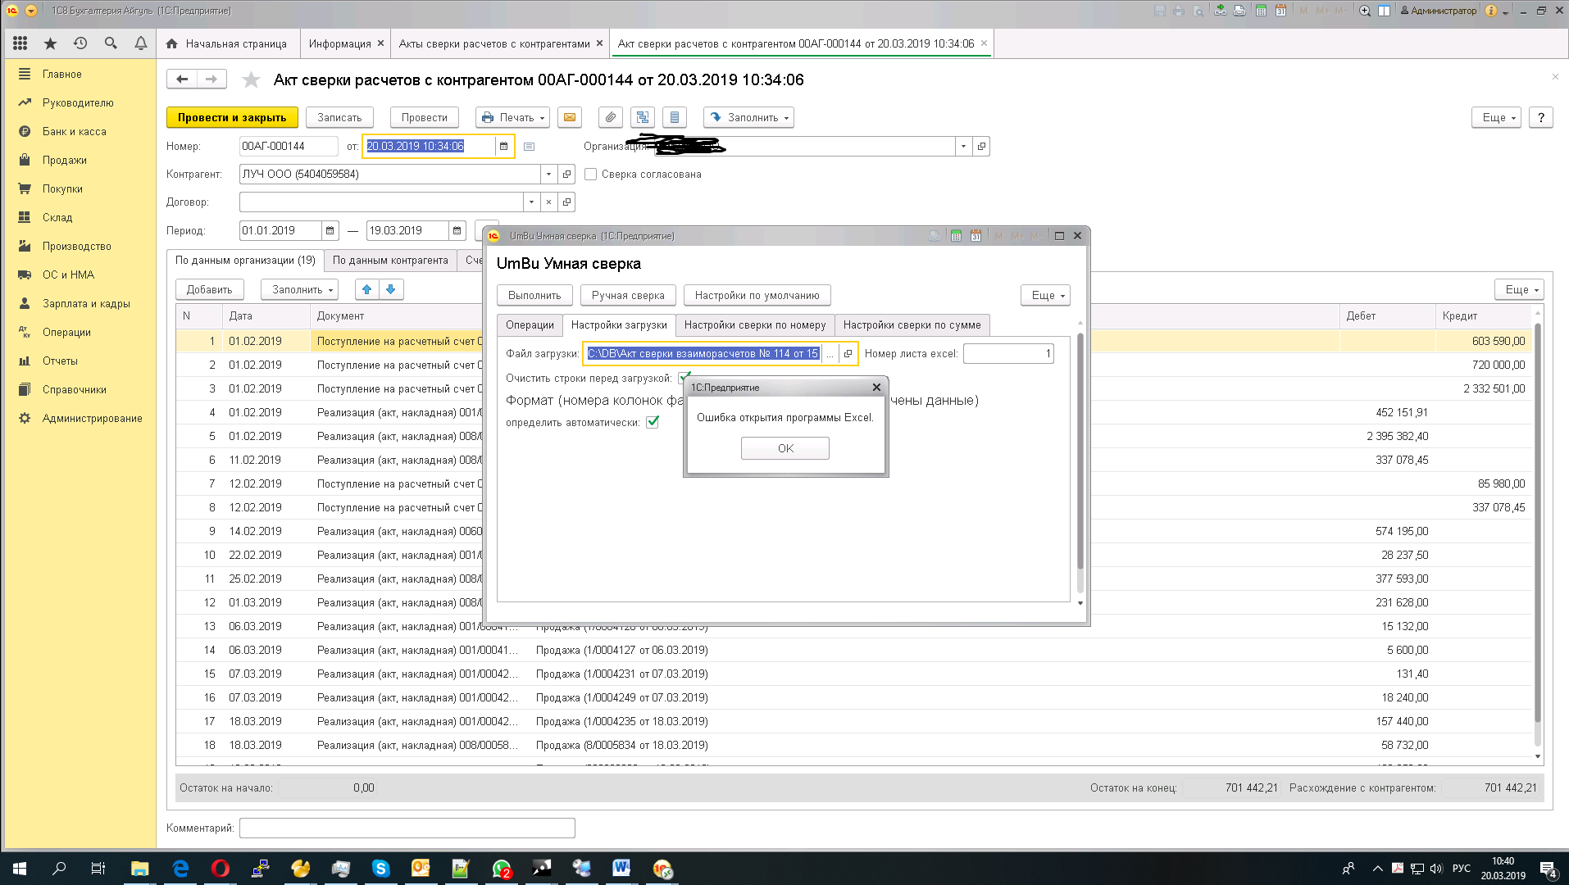The width and height of the screenshot is (1569, 885).
Task: Open Word from the Windows taskbar
Action: click(x=621, y=868)
